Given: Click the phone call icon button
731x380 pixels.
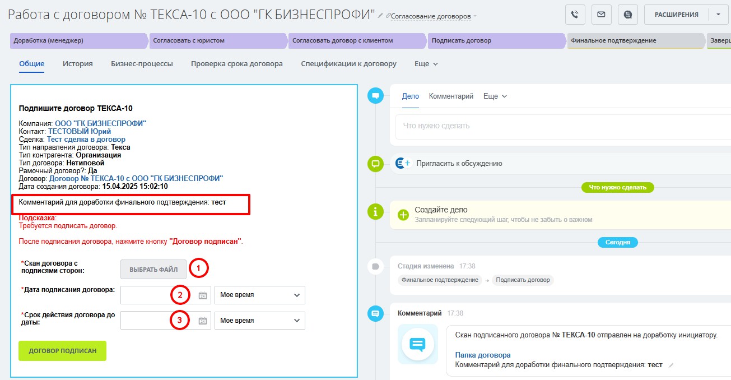Looking at the screenshot, I should click(x=575, y=15).
